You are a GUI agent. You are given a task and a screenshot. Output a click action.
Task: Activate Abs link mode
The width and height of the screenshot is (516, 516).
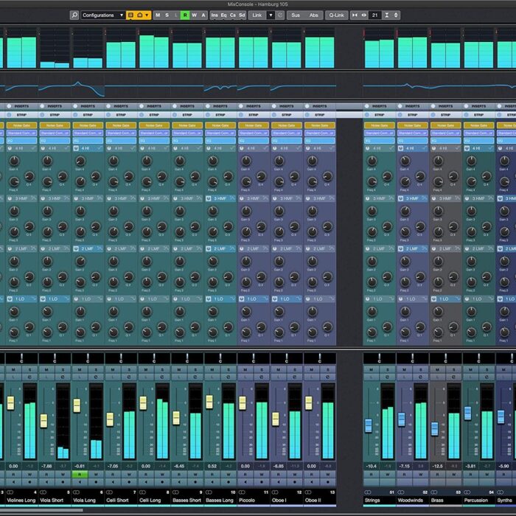click(313, 15)
